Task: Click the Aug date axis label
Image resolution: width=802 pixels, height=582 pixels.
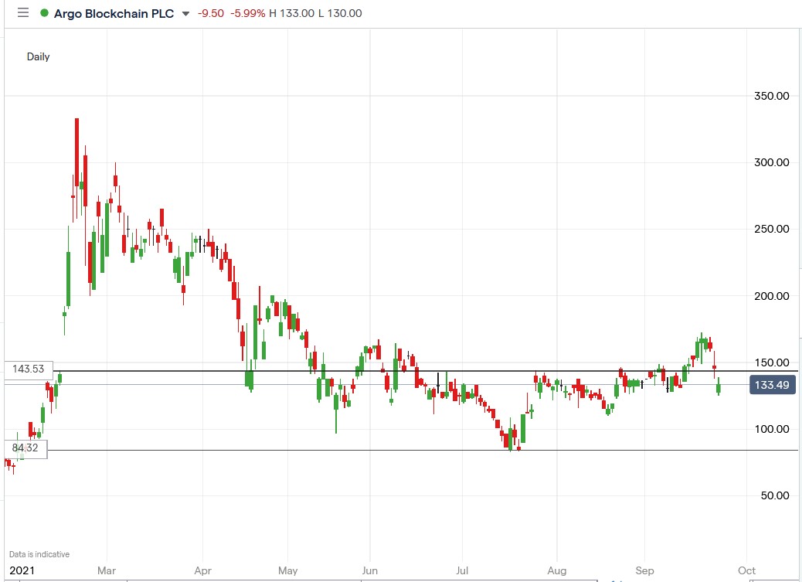Action: point(557,570)
